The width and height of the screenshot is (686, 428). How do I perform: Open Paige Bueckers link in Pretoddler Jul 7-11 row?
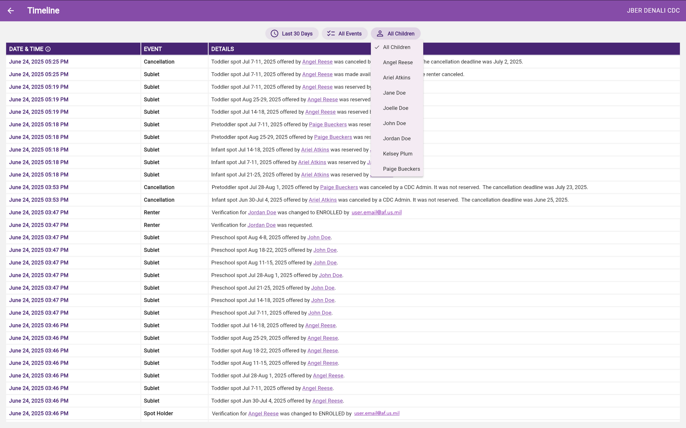328,125
